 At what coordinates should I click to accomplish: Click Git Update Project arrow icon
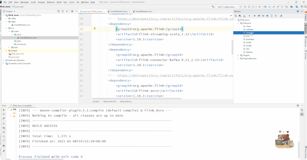click(x=270, y=7)
